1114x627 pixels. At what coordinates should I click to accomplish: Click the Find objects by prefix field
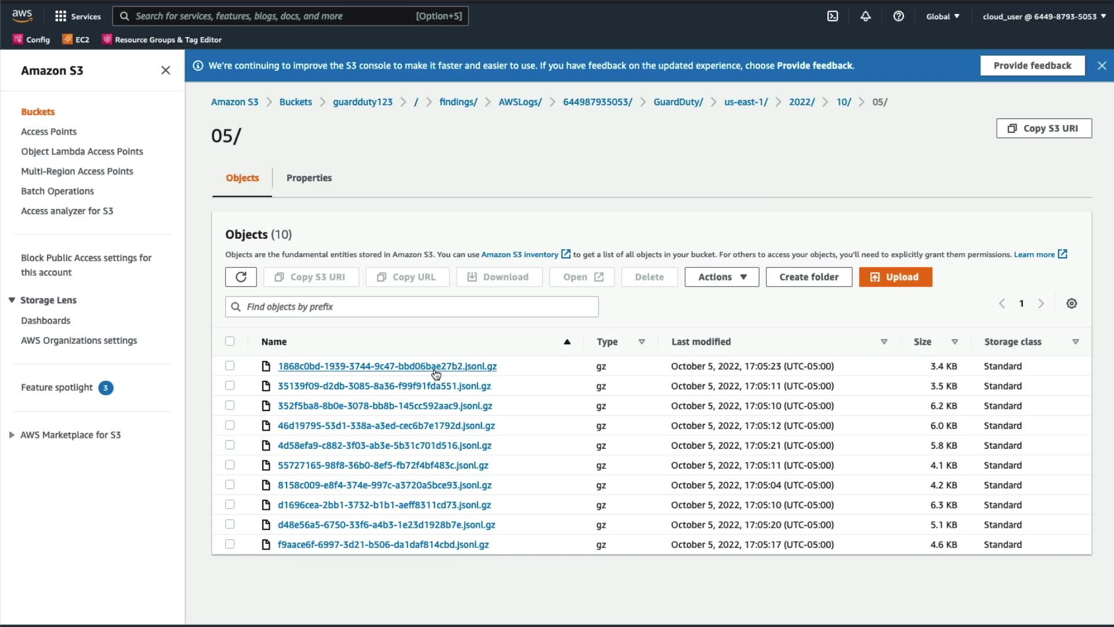(x=412, y=307)
